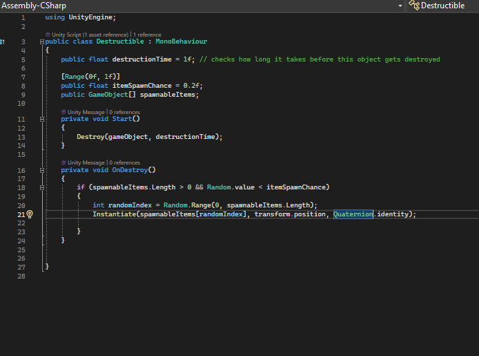Screen dimensions: 479x356
Task: Click the Unity Message icon above Start method
Action: pyautogui.click(x=63, y=112)
